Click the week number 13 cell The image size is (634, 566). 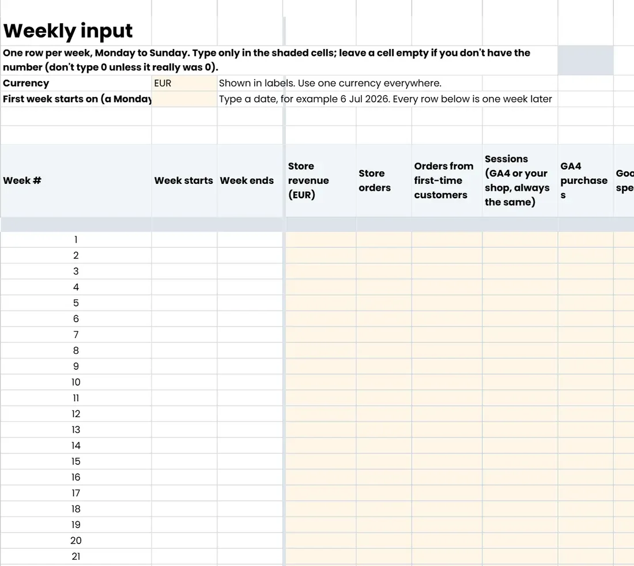pos(76,430)
